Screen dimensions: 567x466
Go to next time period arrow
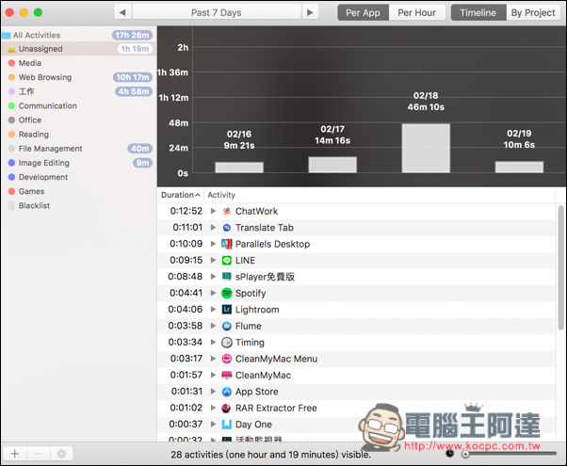coord(310,12)
